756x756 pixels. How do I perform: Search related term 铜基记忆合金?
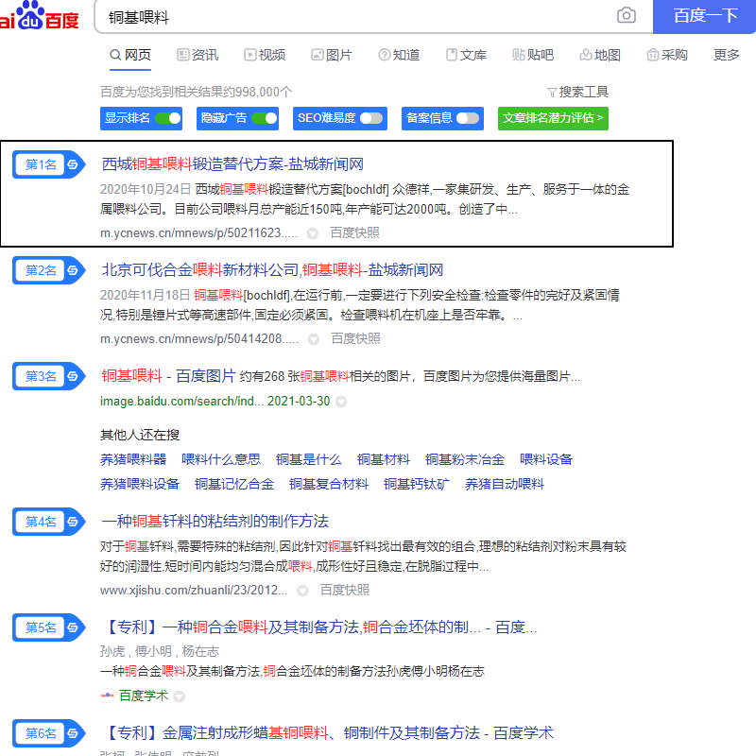click(234, 484)
